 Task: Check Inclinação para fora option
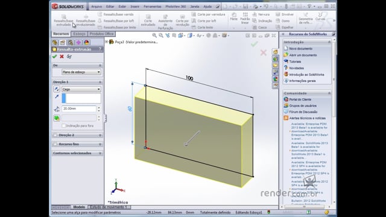coord(63,126)
